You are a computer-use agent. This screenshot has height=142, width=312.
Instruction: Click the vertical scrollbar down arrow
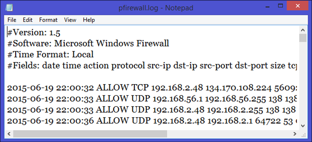tap(303, 126)
